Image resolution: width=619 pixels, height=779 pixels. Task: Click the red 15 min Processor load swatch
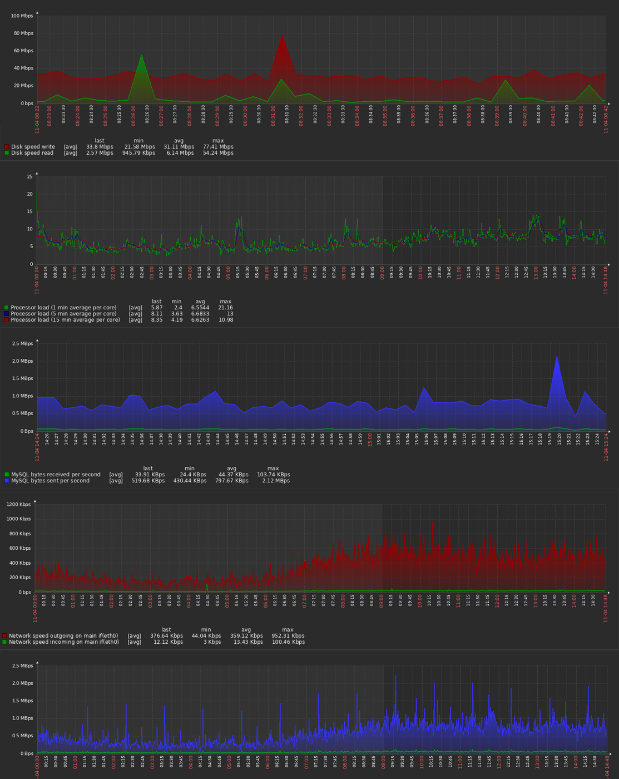(x=7, y=320)
